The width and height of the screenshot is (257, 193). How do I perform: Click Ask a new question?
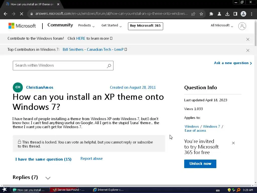pyautogui.click(x=233, y=63)
